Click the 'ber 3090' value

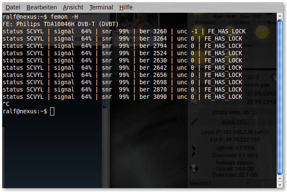(153, 97)
